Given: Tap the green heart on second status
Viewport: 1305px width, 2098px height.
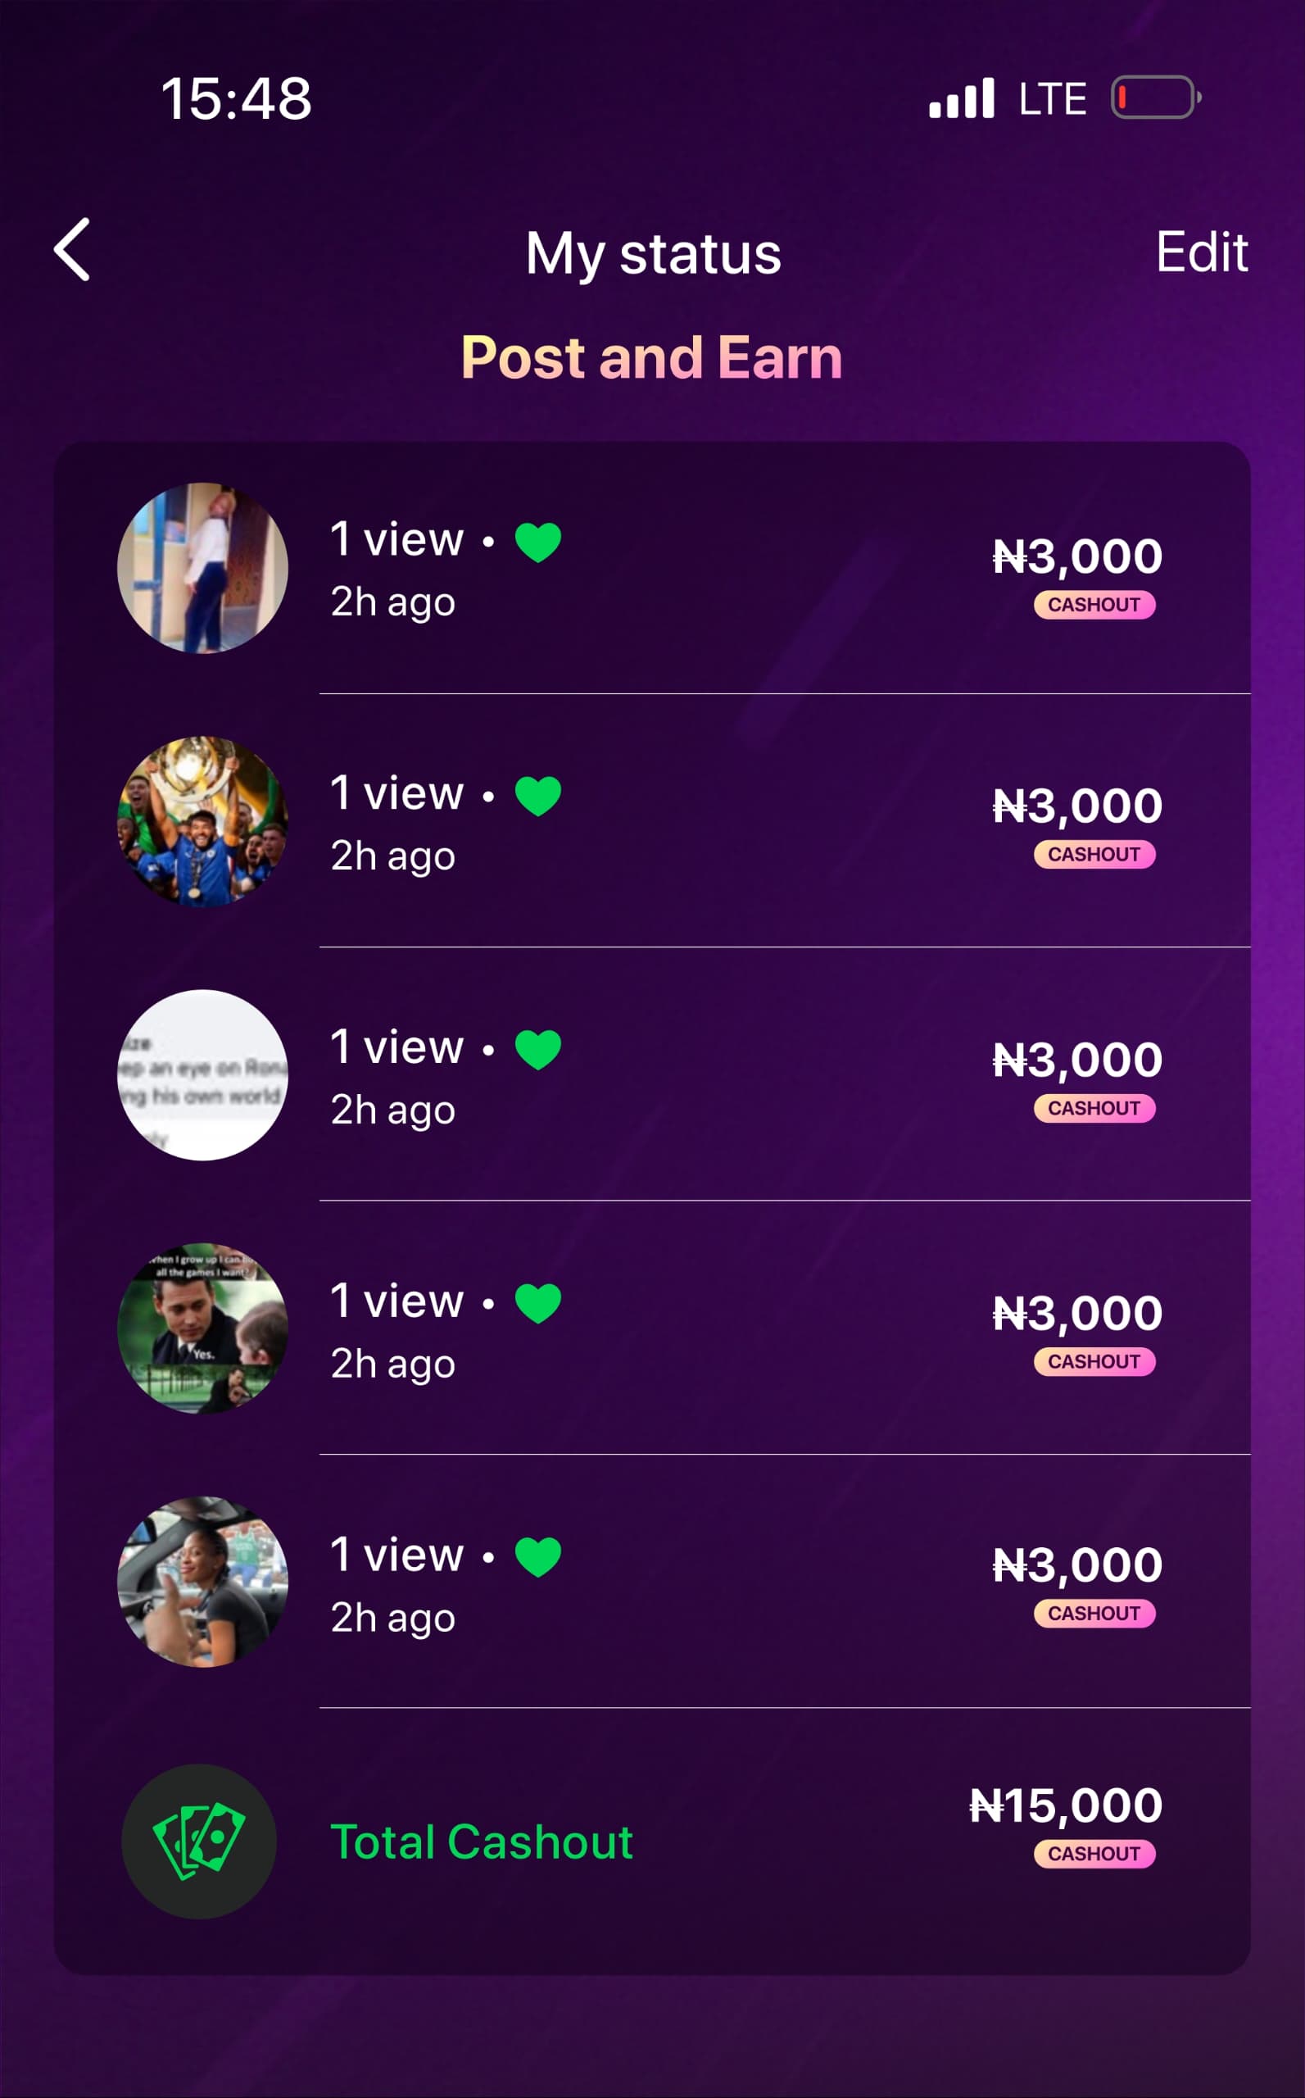Looking at the screenshot, I should click(x=537, y=795).
